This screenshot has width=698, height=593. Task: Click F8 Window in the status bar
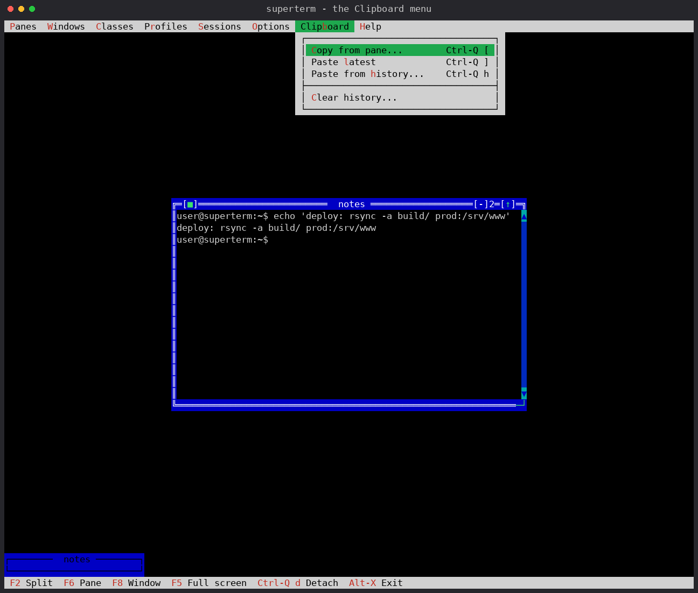136,583
